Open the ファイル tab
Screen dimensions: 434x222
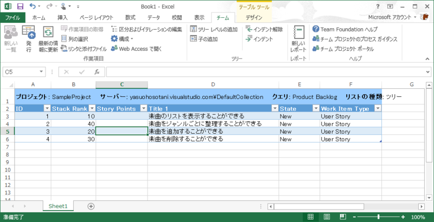[12, 18]
